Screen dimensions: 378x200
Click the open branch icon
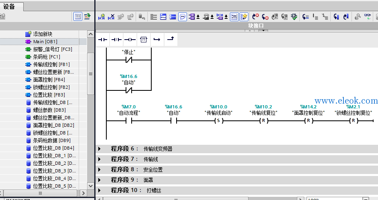click(x=157, y=40)
